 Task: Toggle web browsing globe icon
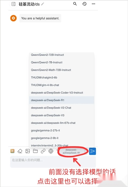tap(51, 151)
